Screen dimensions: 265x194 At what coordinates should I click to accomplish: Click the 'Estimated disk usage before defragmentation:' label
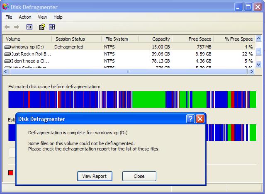pos(54,87)
